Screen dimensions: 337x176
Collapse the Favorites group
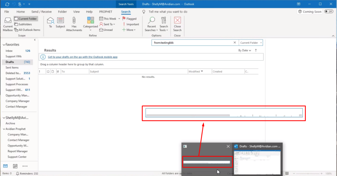[4, 45]
